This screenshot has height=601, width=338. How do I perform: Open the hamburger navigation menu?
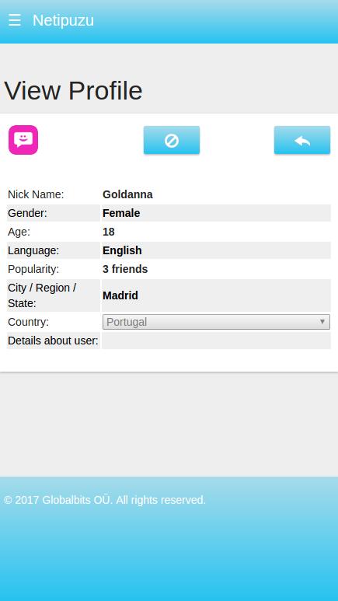(x=15, y=20)
